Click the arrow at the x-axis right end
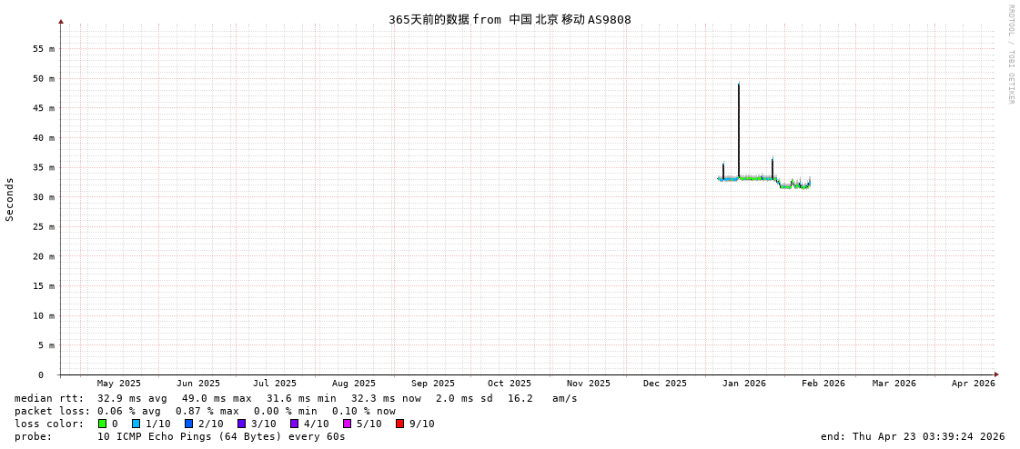Viewport: 1020px width, 449px height. click(x=996, y=374)
